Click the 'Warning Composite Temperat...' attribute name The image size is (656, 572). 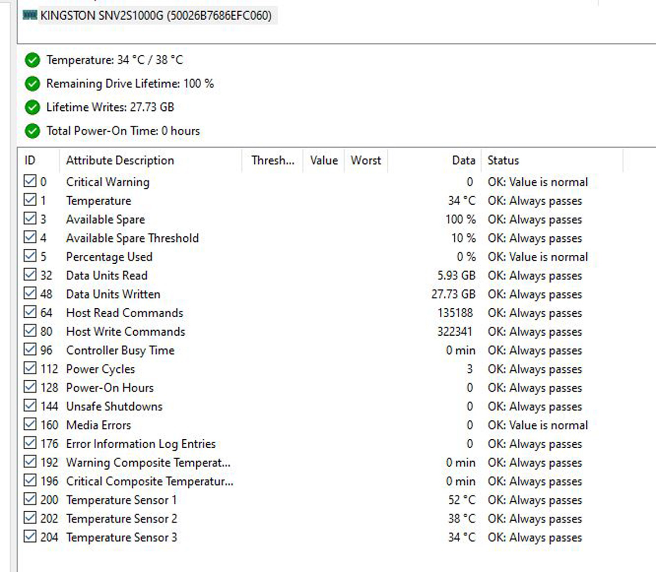click(x=148, y=463)
